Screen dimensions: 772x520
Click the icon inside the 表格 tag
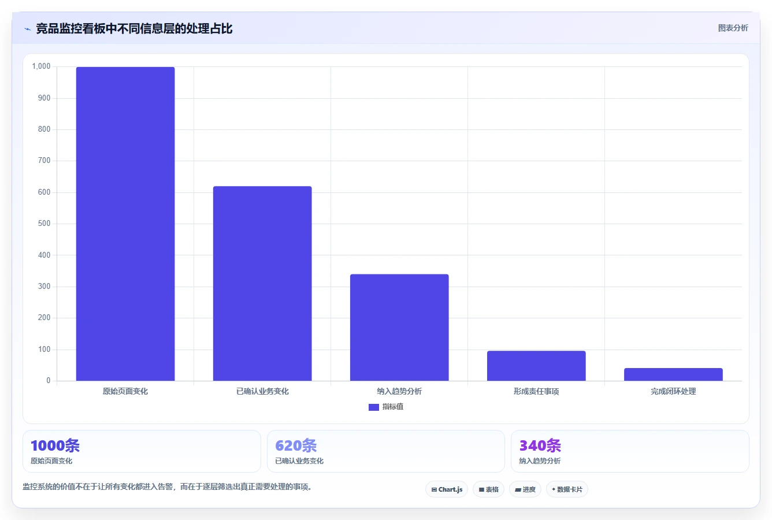click(x=481, y=489)
